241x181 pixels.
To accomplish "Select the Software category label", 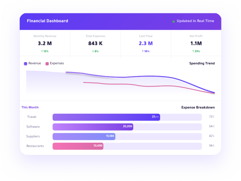I will pyautogui.click(x=33, y=127).
